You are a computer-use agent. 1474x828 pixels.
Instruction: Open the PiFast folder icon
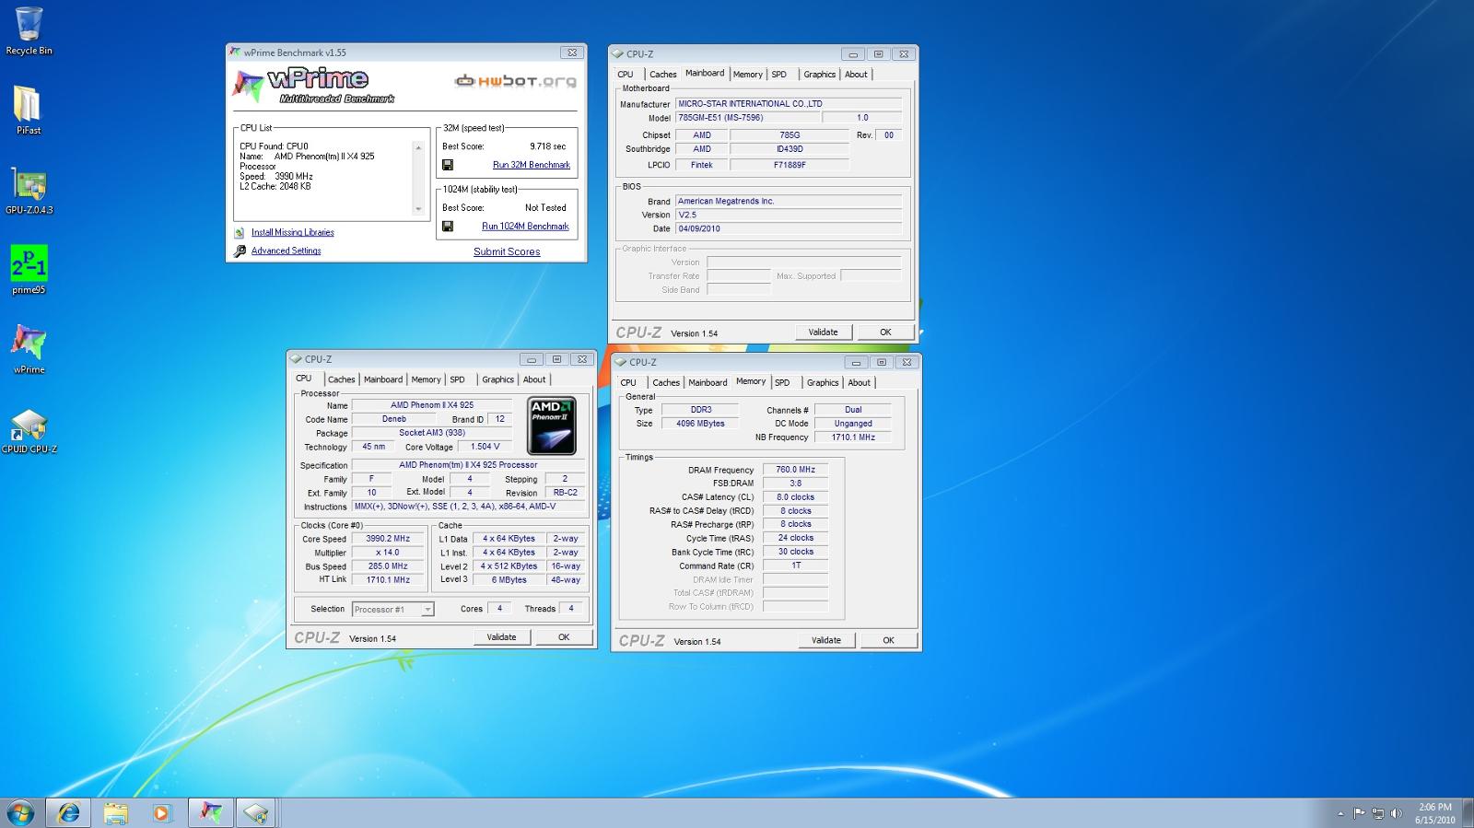click(28, 111)
